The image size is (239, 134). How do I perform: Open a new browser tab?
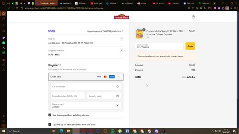(215, 3)
